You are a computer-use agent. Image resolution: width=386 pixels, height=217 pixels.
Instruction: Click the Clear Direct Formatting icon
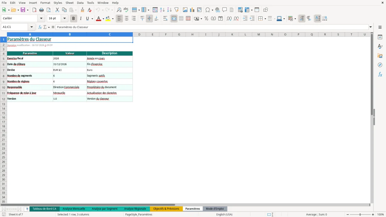point(90,10)
